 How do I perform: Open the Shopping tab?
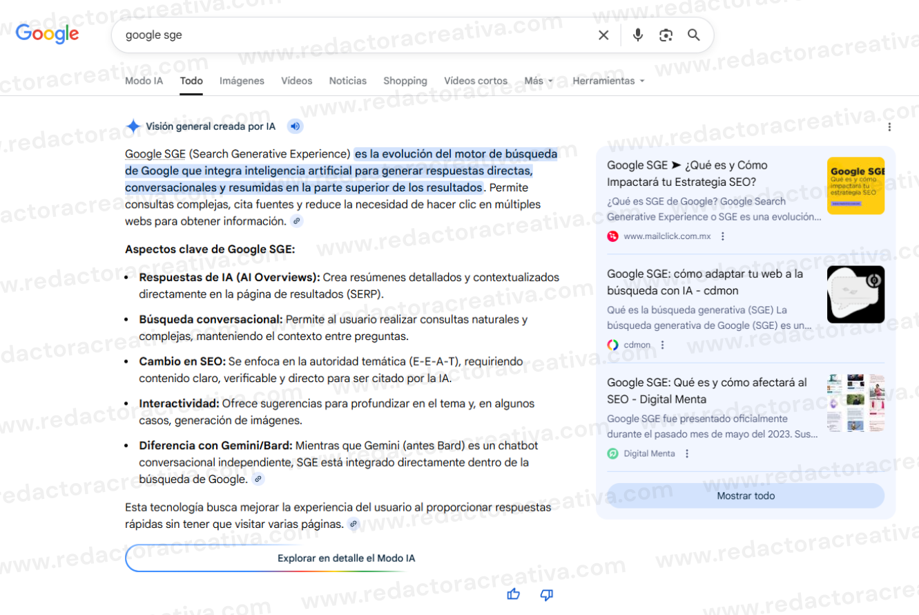point(405,81)
